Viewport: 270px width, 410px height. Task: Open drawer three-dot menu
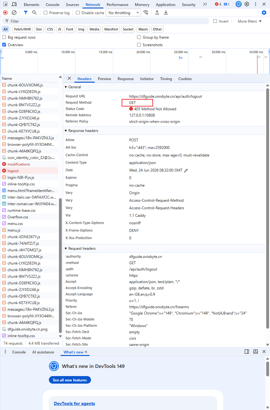5,352
